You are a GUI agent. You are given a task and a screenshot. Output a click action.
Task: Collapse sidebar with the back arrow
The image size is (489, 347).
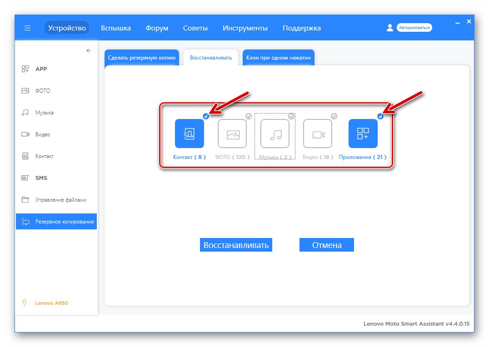[89, 50]
